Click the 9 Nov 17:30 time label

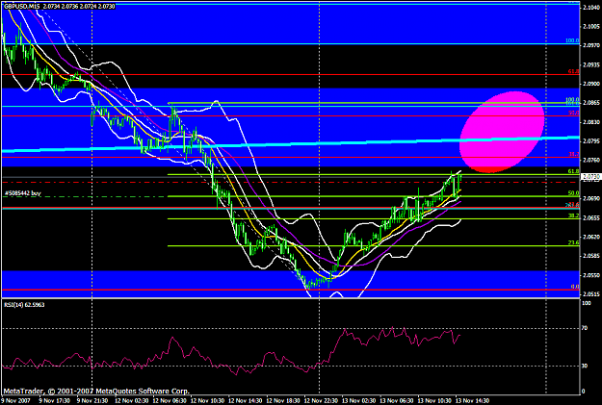pos(55,401)
